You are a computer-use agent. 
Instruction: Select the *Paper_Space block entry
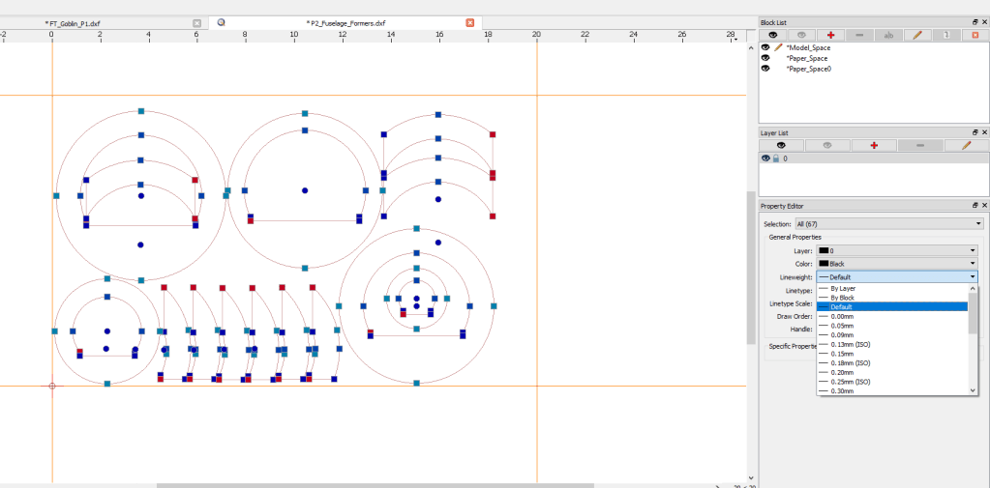point(807,58)
